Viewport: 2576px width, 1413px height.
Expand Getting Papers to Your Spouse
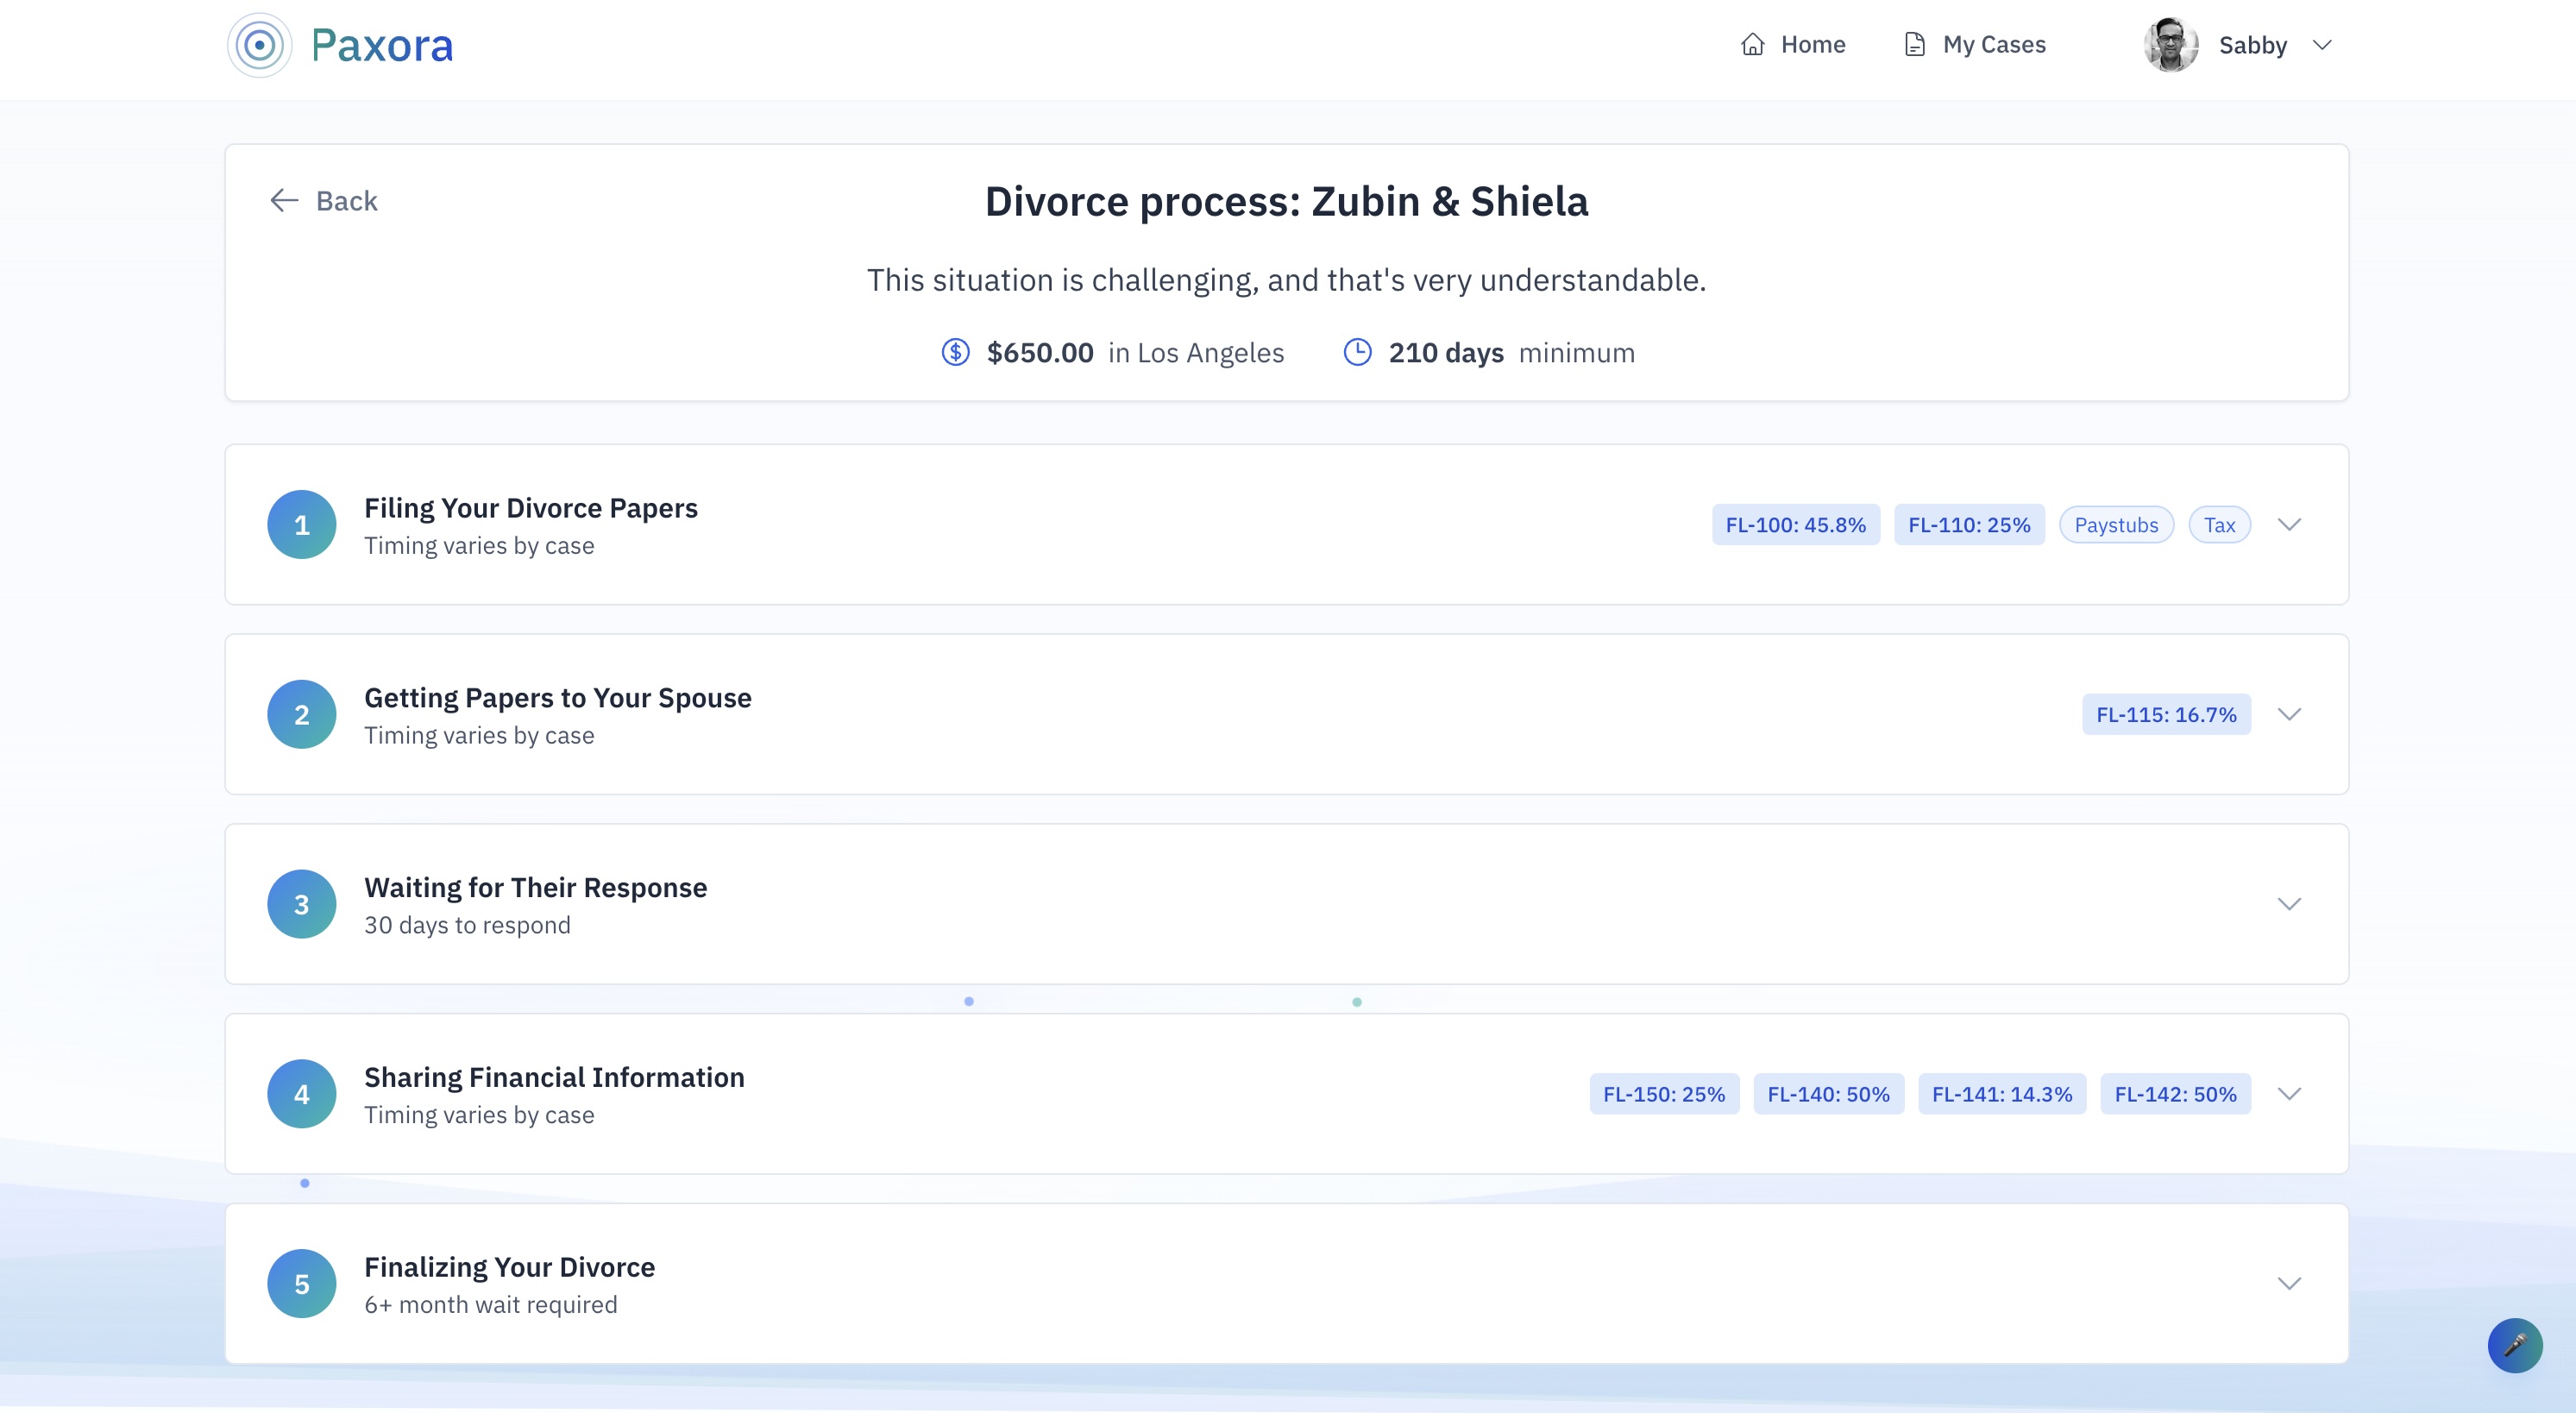click(2289, 714)
